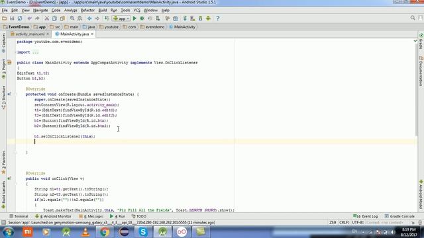Change the UTF-8 file encoding selector
424x238 pixels.
[358, 223]
